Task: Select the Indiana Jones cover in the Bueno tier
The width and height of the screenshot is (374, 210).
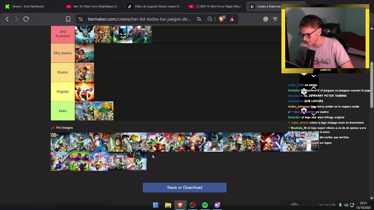Action: tap(84, 72)
